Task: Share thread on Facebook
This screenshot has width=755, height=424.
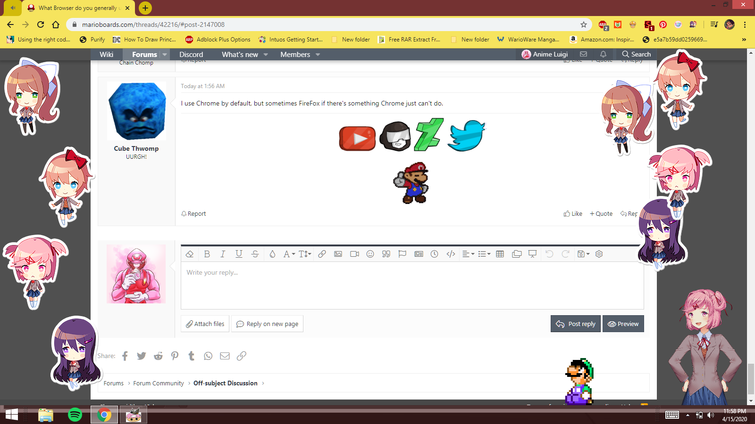Action: (x=125, y=356)
